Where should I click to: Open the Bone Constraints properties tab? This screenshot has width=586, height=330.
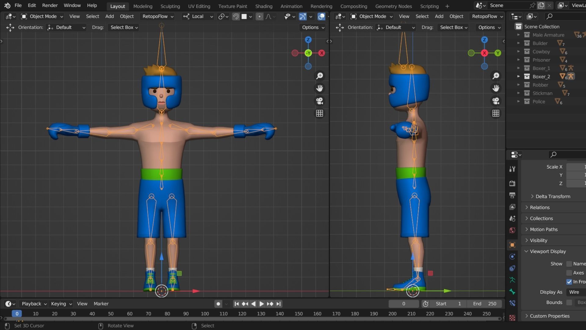tap(512, 303)
